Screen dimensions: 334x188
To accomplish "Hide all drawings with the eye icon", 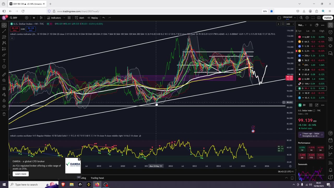I will [4, 107].
